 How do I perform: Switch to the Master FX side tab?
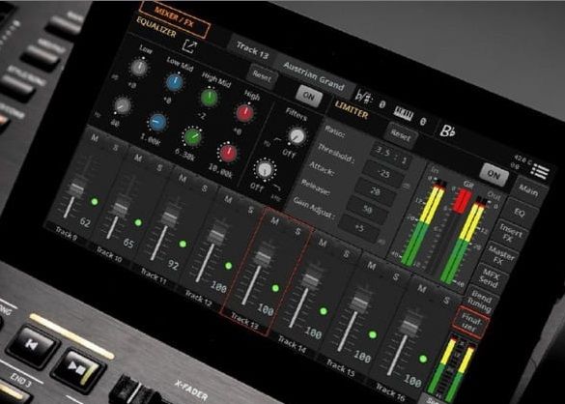point(500,256)
